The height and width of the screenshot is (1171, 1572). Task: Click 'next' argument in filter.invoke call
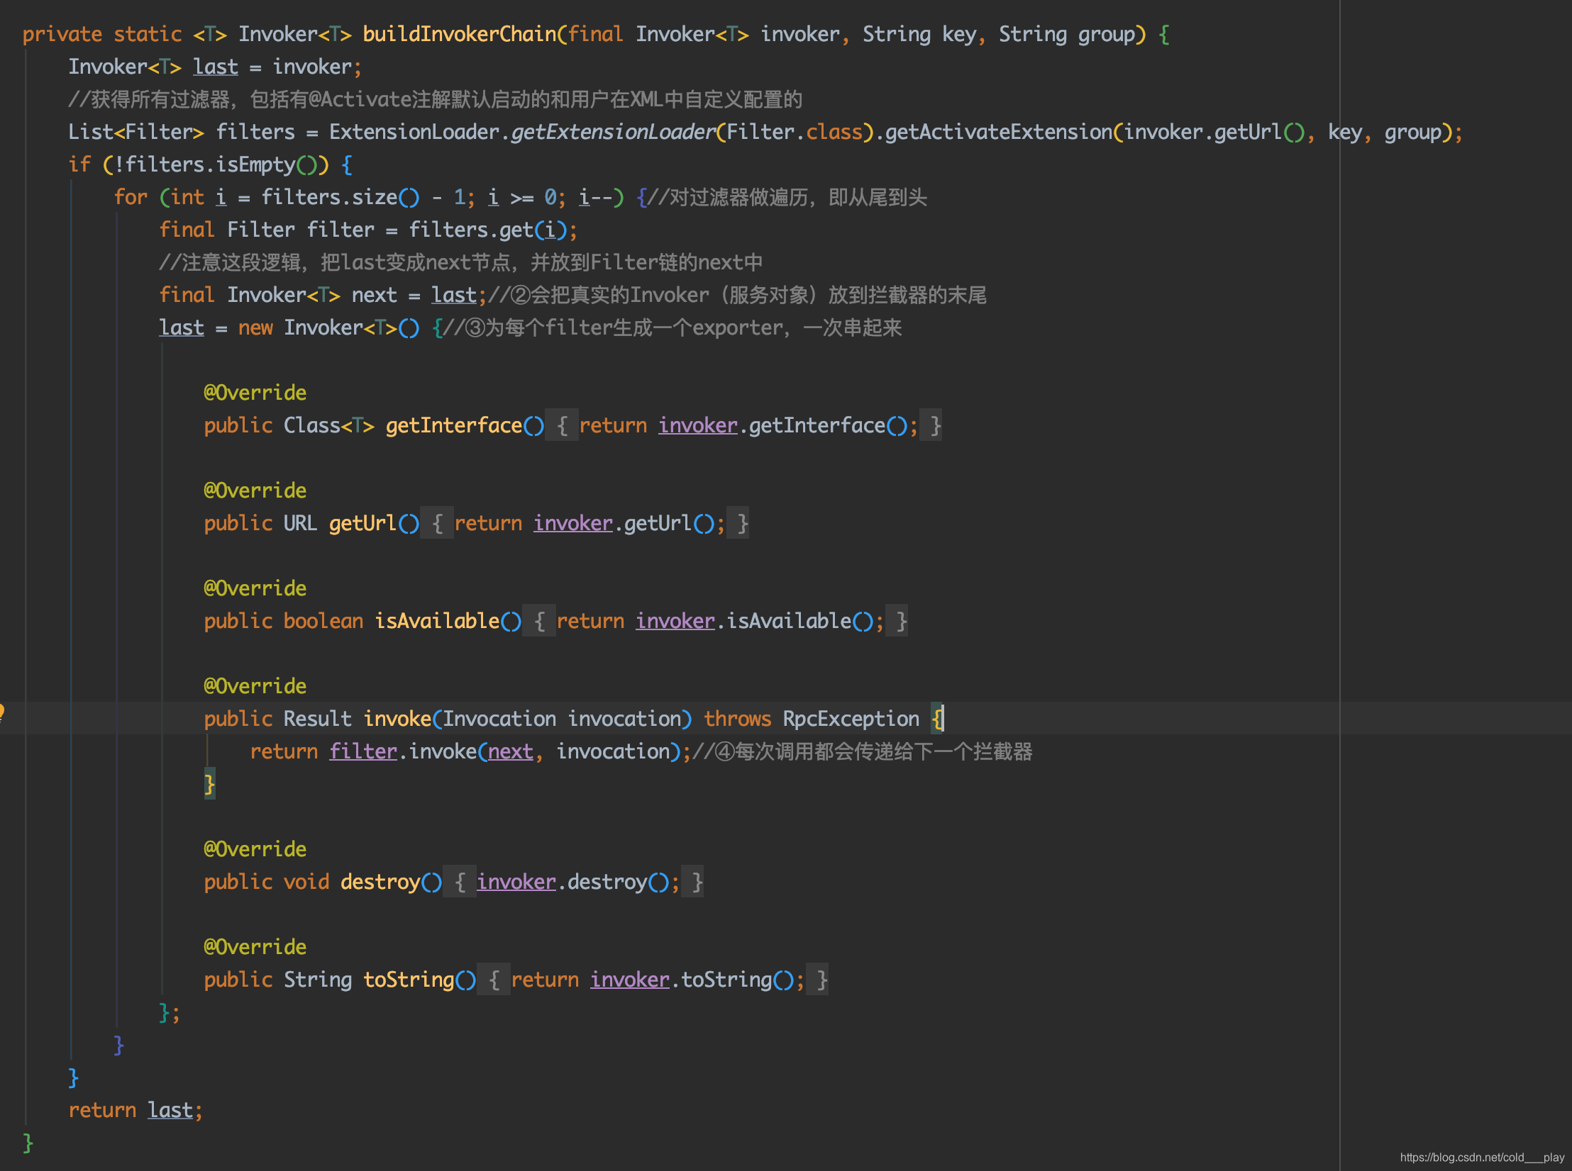coord(511,751)
